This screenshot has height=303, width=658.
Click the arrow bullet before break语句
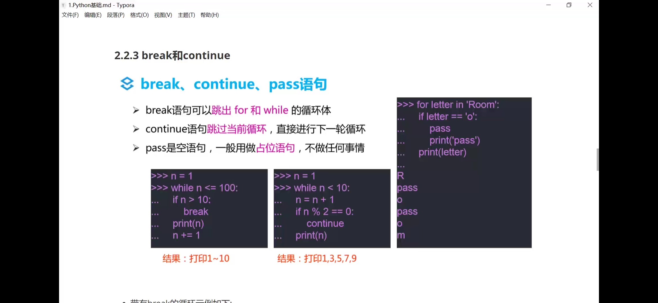[136, 110]
